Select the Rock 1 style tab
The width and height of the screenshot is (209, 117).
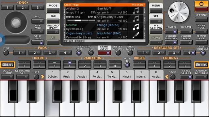68,74
